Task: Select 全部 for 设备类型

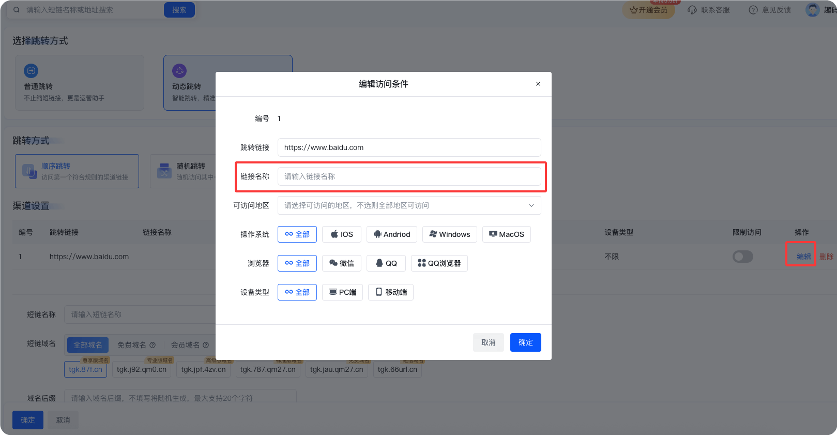Action: click(297, 292)
